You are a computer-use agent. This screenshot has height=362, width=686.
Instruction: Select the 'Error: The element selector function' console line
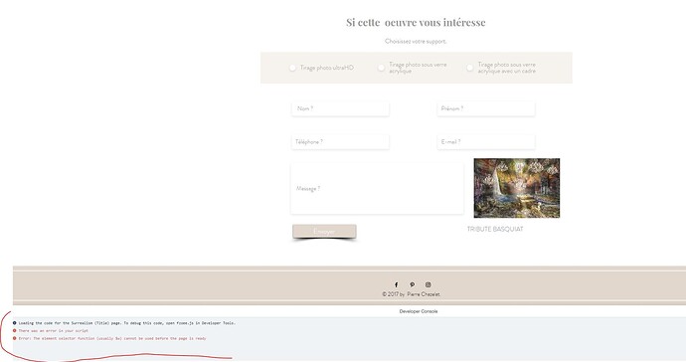pyautogui.click(x=112, y=338)
